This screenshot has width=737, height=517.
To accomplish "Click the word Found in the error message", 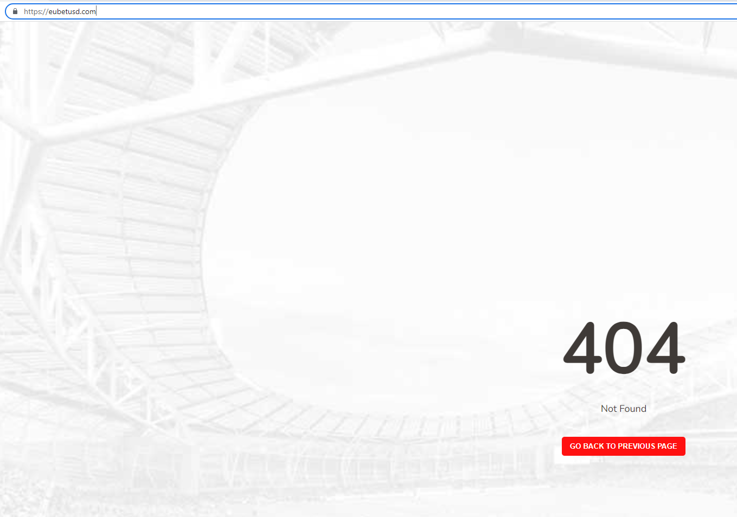I will tap(633, 409).
